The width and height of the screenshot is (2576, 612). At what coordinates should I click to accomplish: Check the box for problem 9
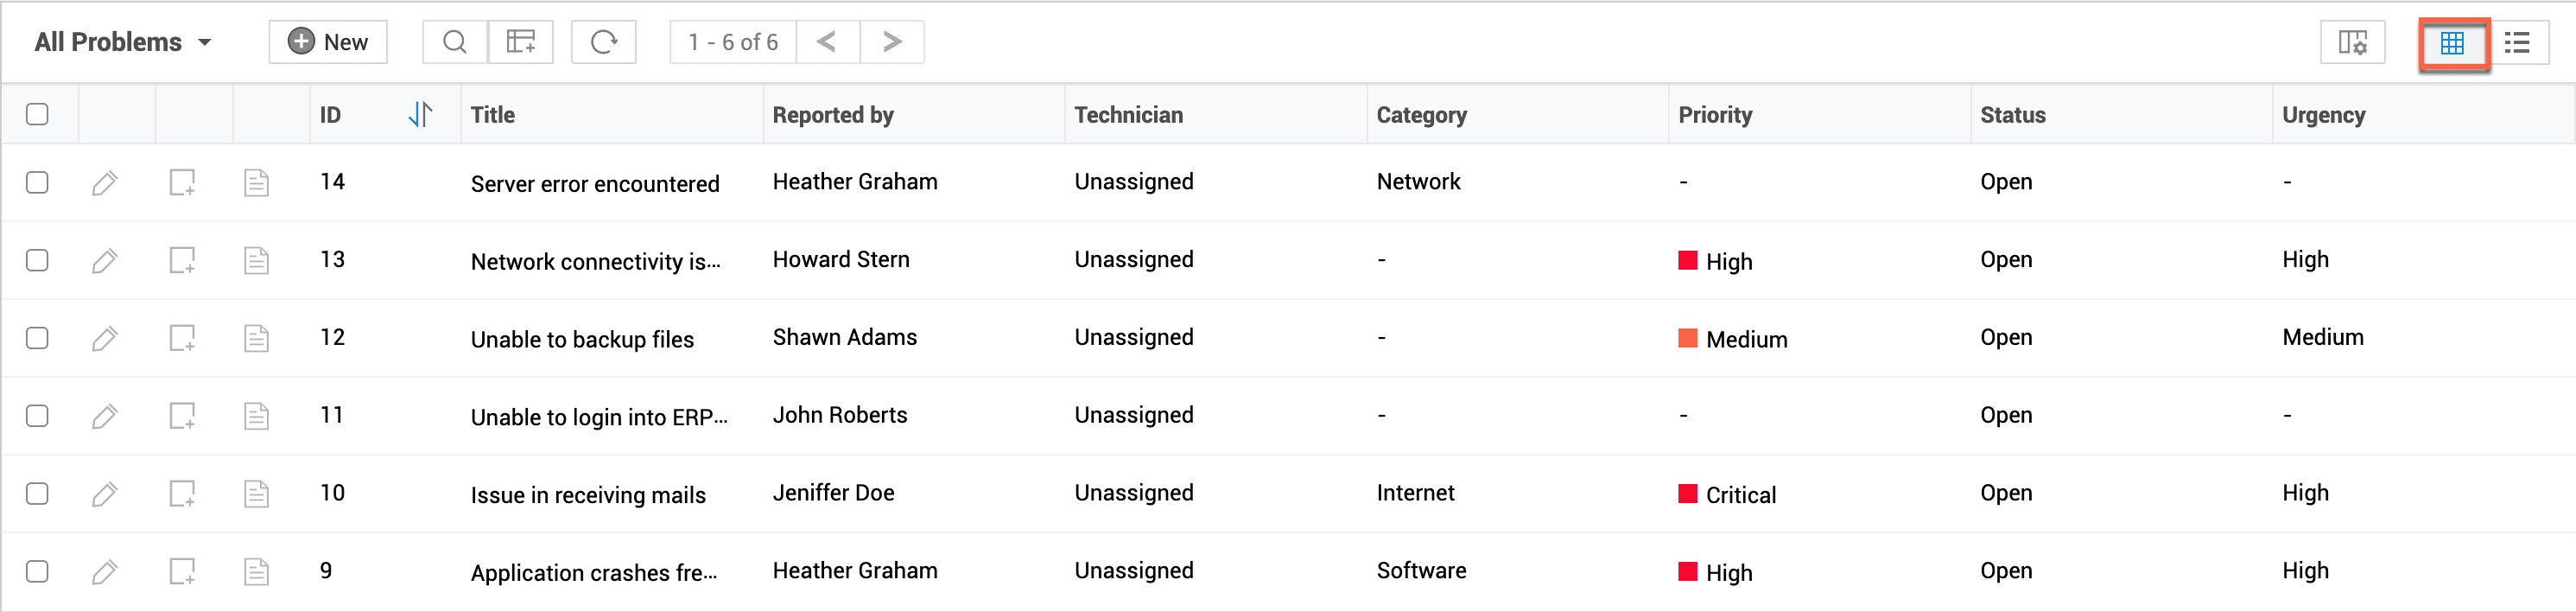(37, 572)
